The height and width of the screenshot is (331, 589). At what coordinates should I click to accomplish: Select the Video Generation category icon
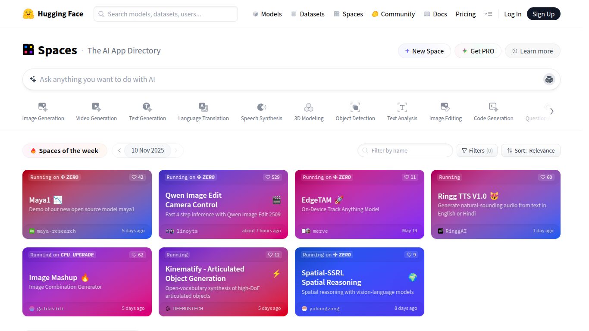[96, 107]
